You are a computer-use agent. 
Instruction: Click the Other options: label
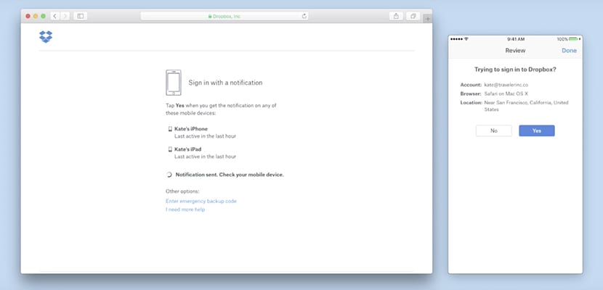pos(182,191)
